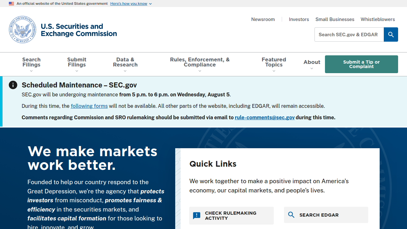Focus the Search SEC.gov & EDGAR field
Screen dimensions: 407x229
[349, 35]
